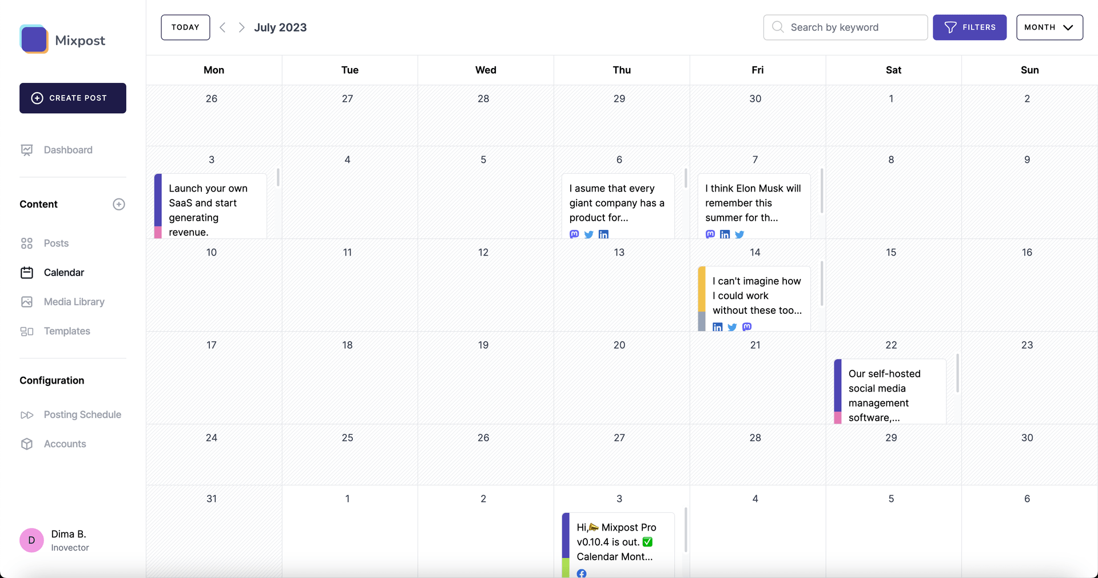Click the 'Configuration' section heading

52,380
